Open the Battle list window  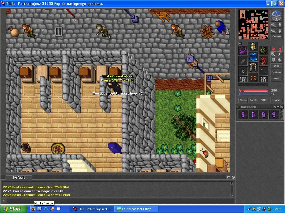pos(253,100)
